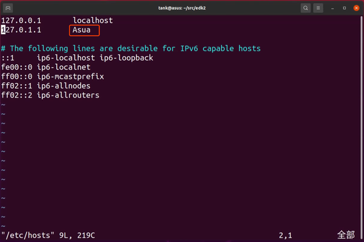Viewport: 364px width, 242px height.
Task: Click the tank@asus window title
Action: point(182,8)
